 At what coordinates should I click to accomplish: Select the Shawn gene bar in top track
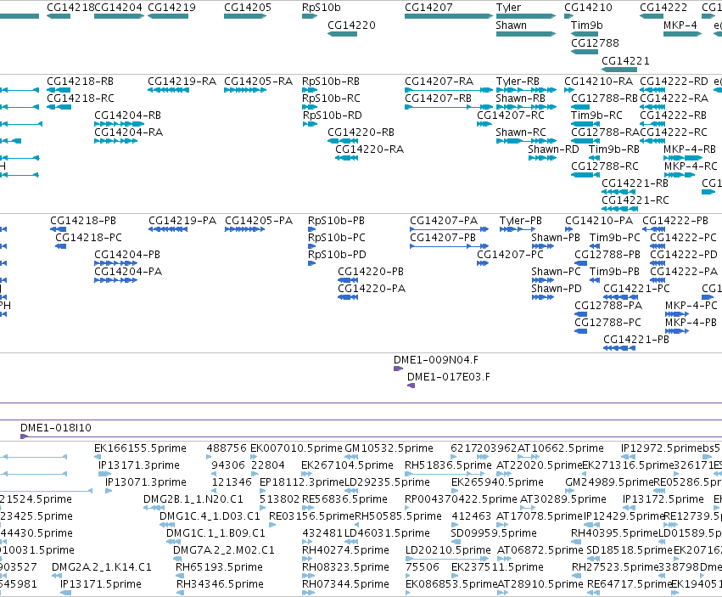(526, 34)
